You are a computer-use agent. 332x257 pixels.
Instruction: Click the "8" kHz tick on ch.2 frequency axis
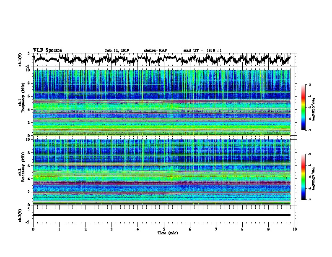(x=30, y=153)
